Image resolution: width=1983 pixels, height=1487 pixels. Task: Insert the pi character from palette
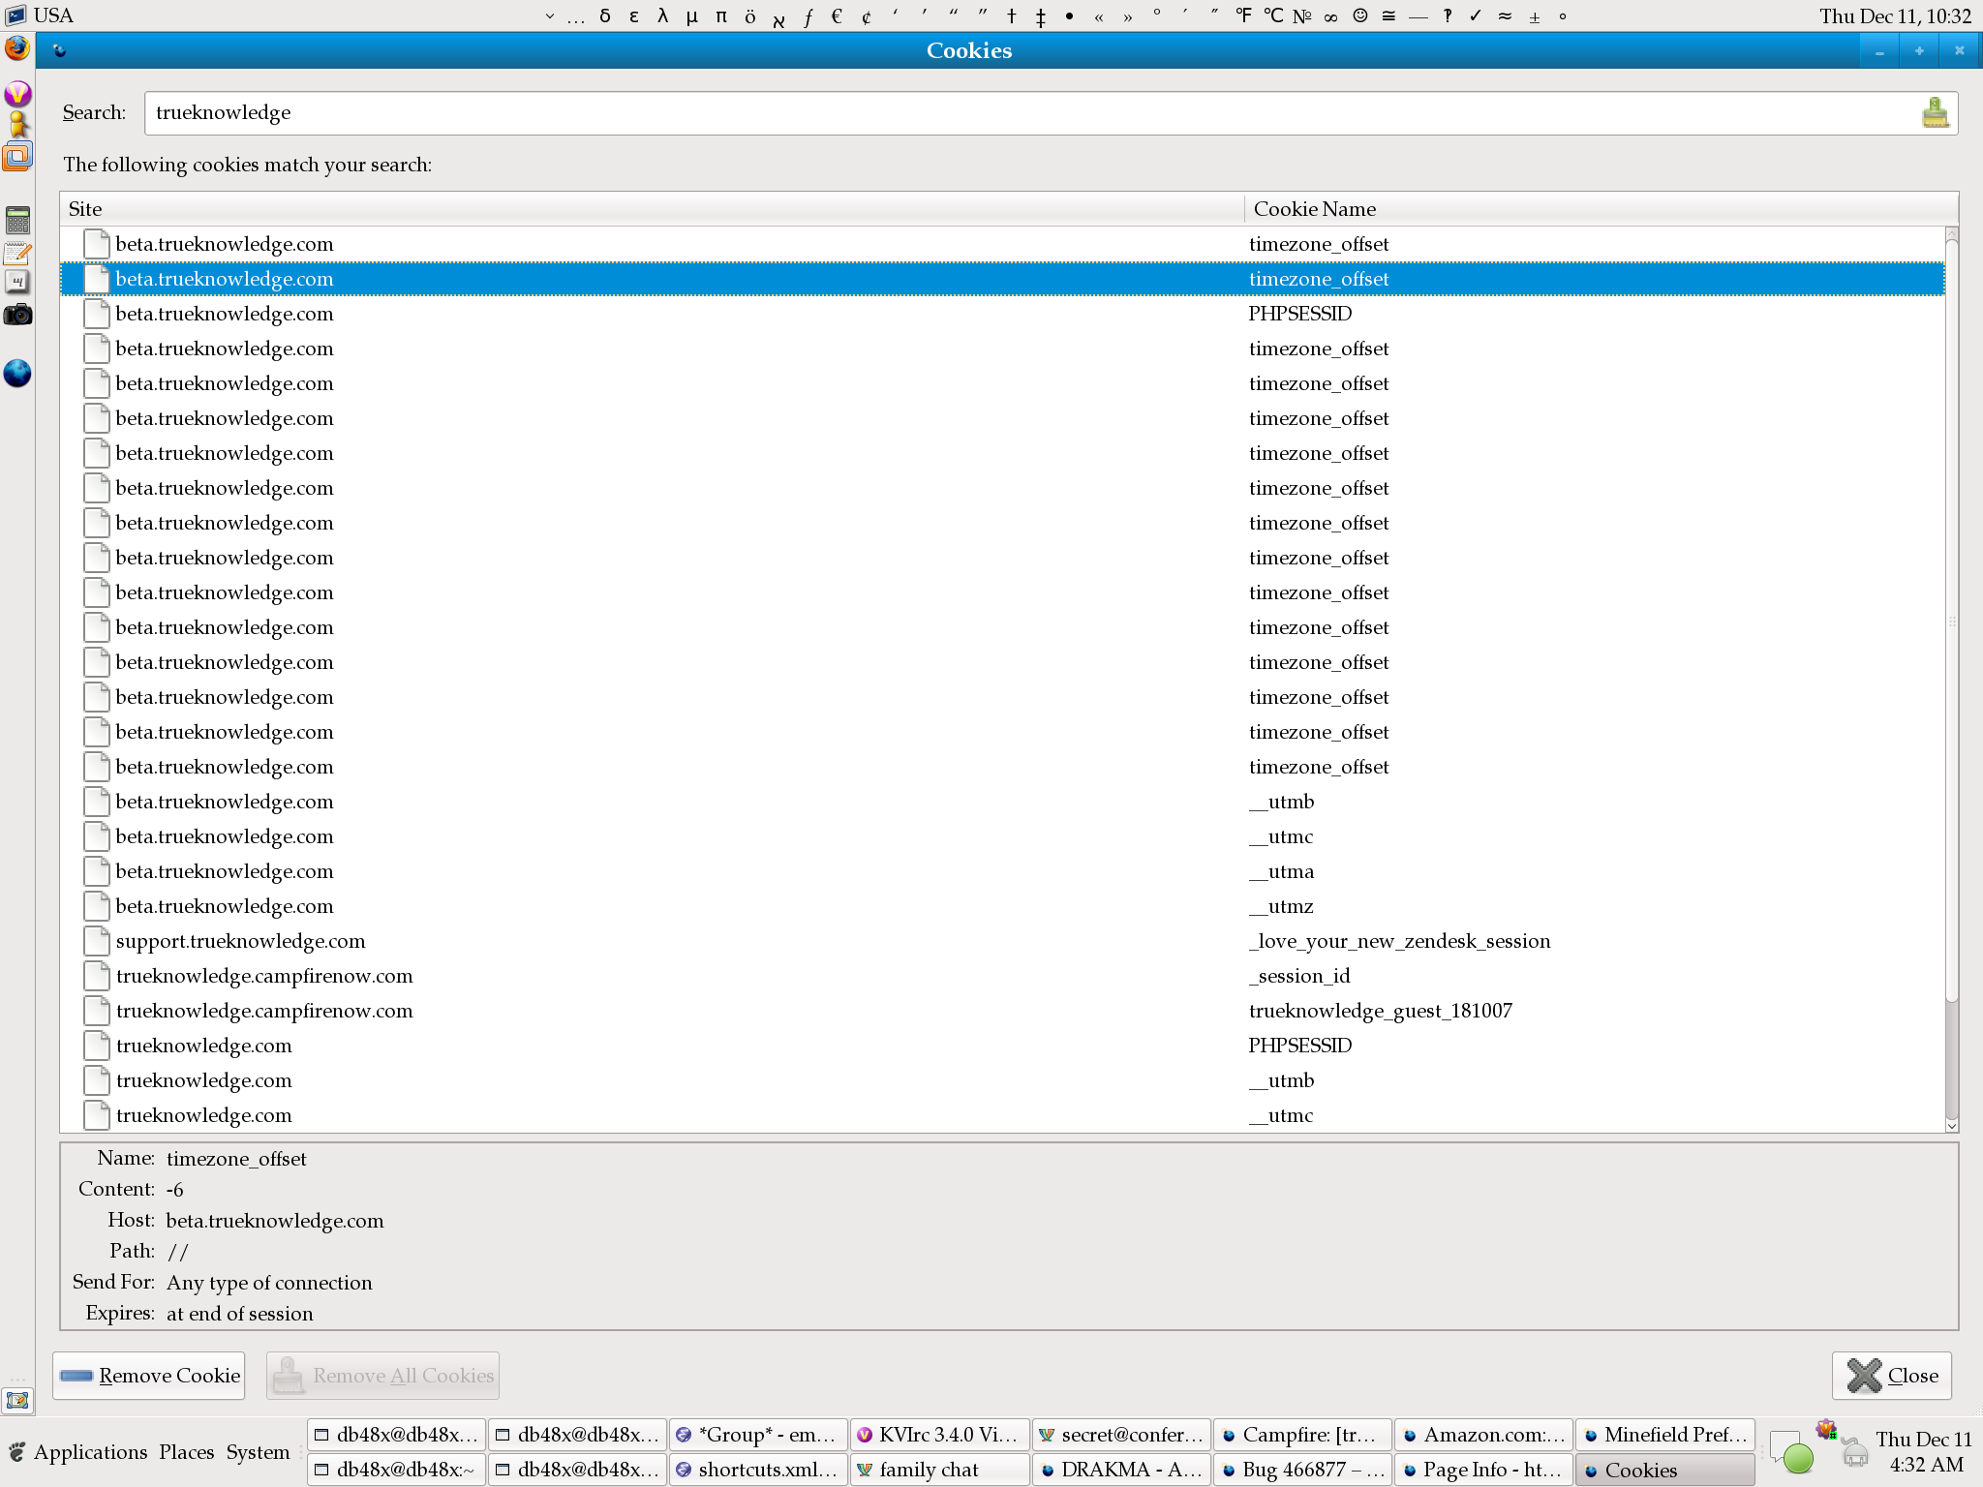coord(721,15)
